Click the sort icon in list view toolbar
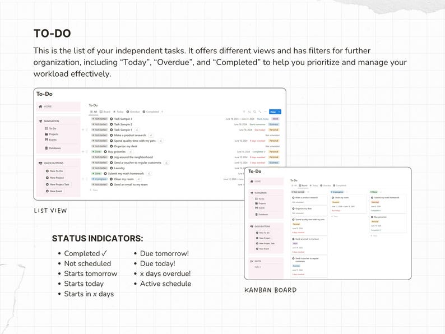The image size is (445, 334). [249, 112]
